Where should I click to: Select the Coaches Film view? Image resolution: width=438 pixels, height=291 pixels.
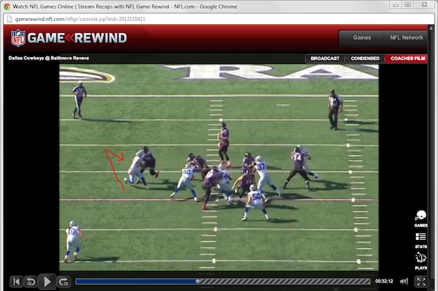click(407, 58)
